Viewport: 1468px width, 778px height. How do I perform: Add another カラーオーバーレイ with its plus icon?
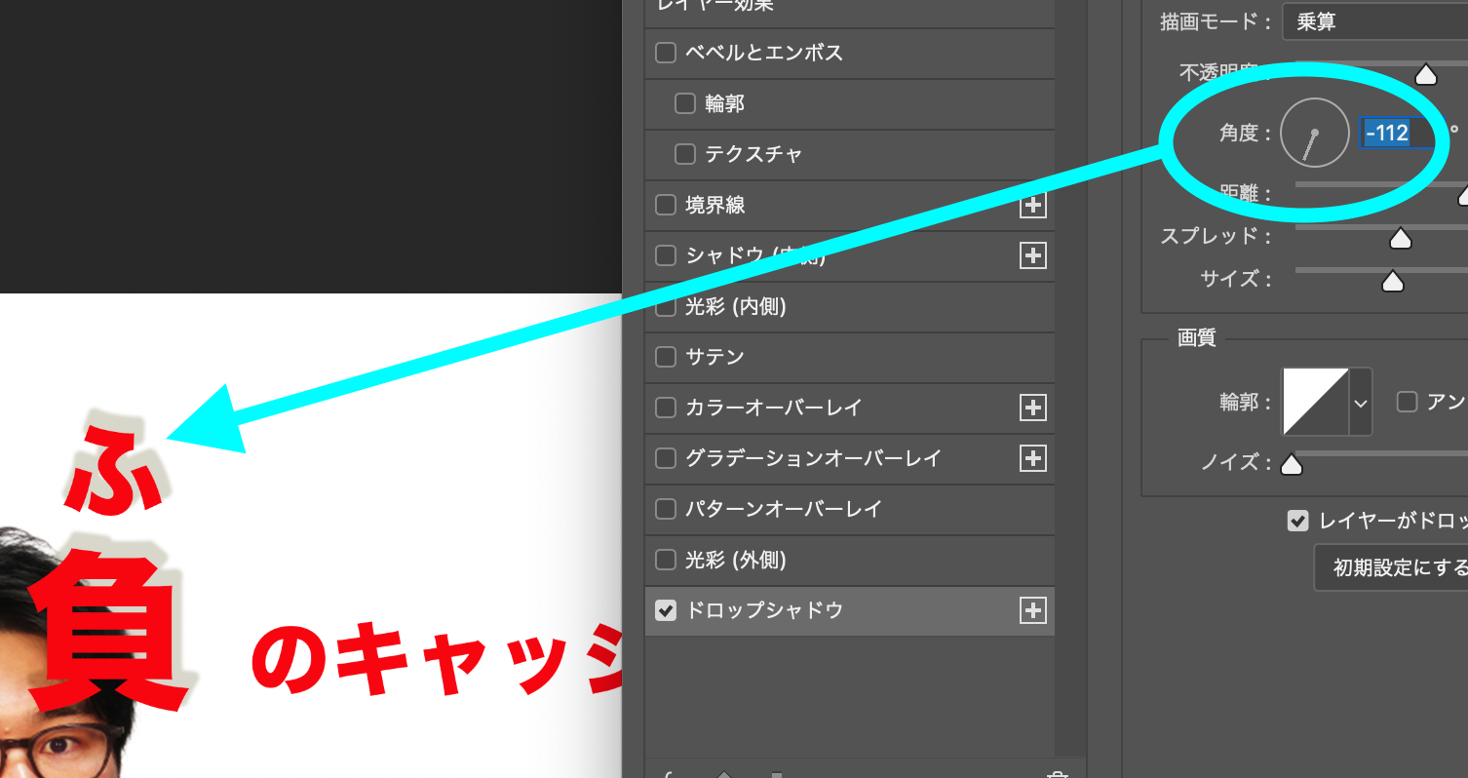(x=1032, y=408)
